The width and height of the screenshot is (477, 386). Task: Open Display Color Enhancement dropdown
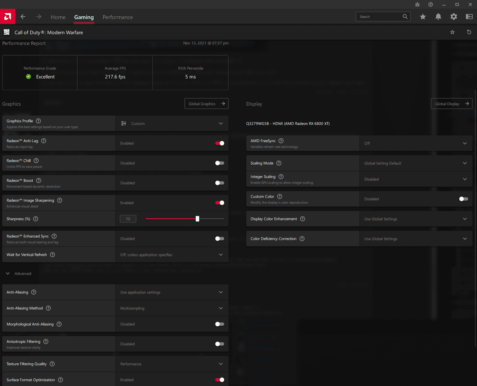pyautogui.click(x=416, y=219)
